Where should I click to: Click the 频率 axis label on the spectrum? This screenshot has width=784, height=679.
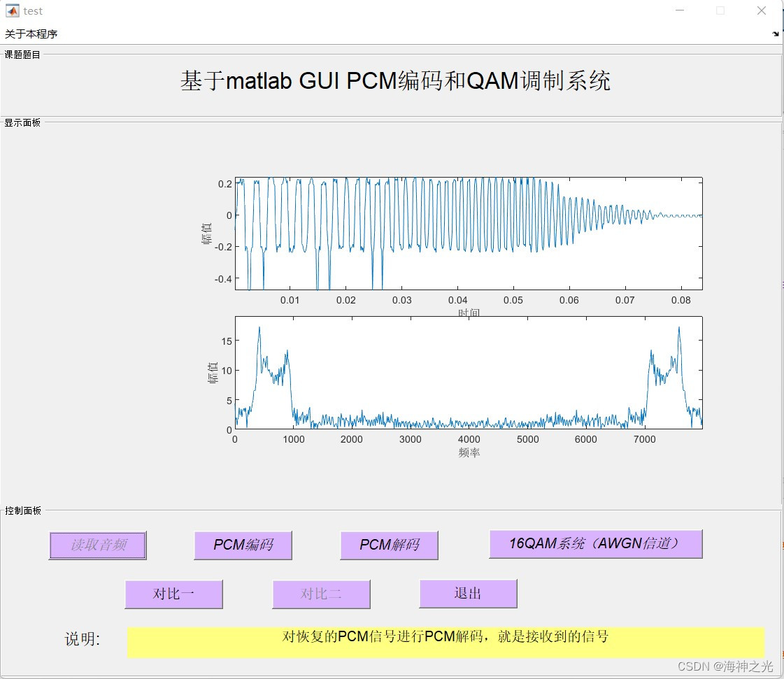pyautogui.click(x=469, y=452)
